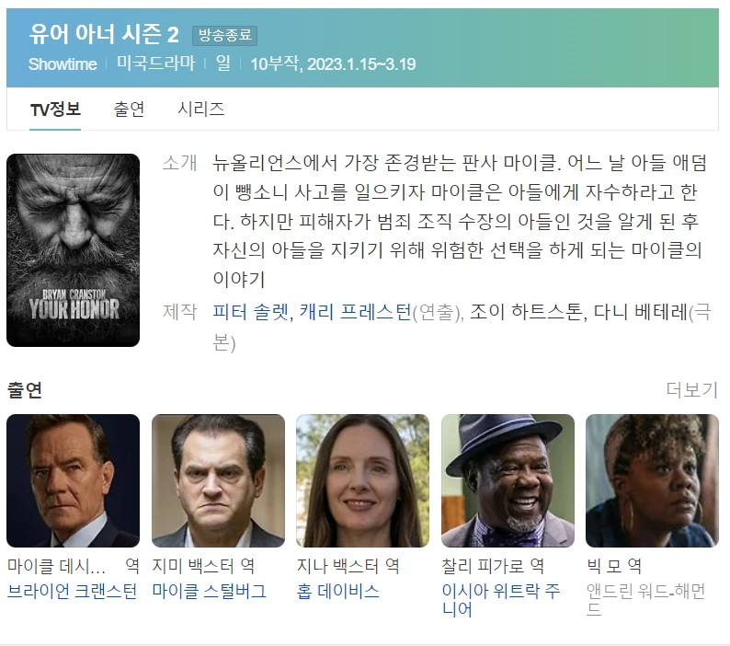The image size is (730, 646).
Task: Open 캐리 프레스턴 director link
Action: pos(356,312)
